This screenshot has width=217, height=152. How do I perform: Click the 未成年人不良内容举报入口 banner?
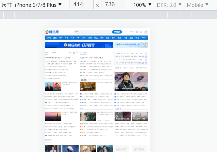click(131, 45)
